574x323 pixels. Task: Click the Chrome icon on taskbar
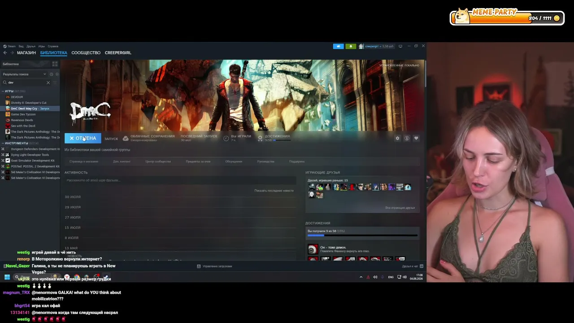coord(77,277)
